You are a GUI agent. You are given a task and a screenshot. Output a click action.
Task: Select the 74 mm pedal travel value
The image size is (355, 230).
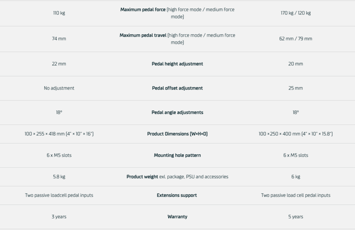point(59,39)
